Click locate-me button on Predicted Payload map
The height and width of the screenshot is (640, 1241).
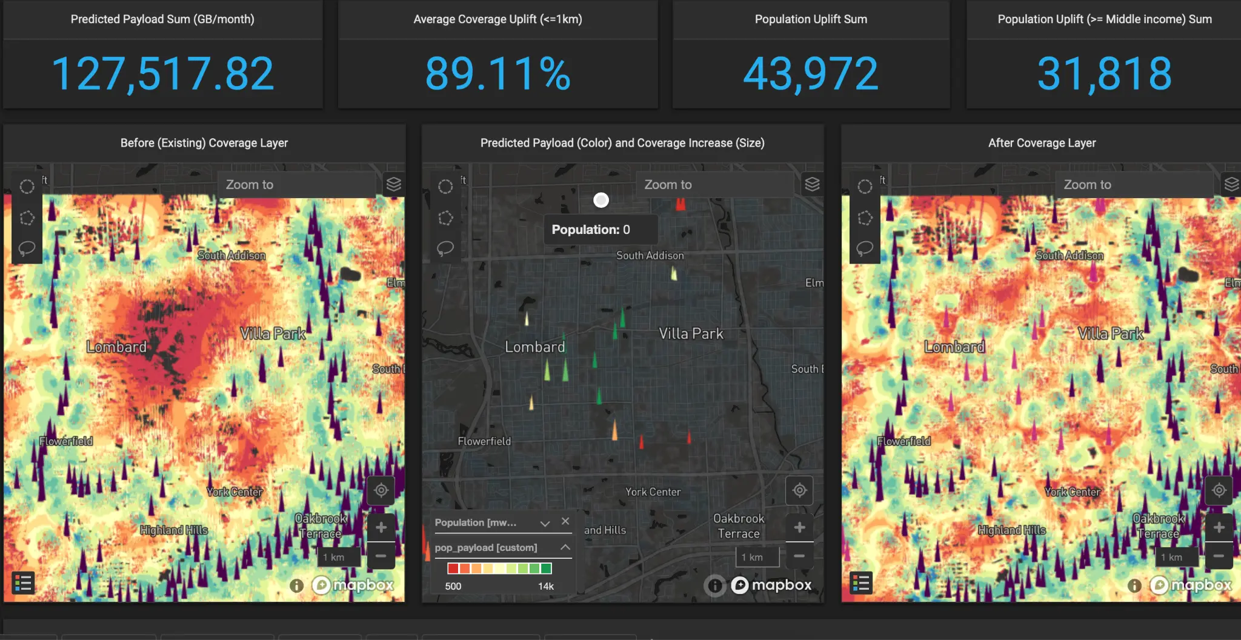pos(799,490)
